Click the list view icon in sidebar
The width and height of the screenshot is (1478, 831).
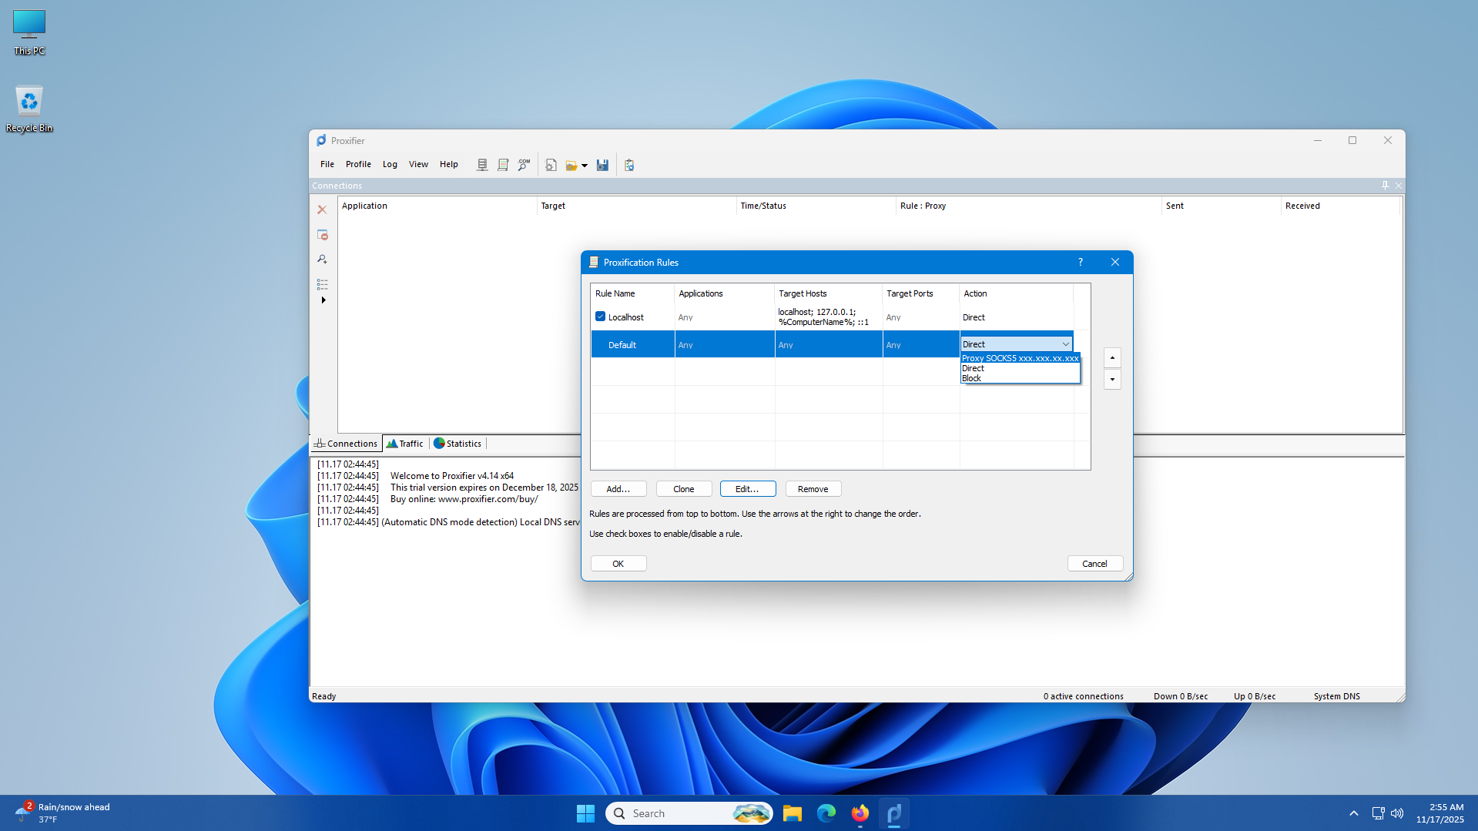pyautogui.click(x=322, y=284)
